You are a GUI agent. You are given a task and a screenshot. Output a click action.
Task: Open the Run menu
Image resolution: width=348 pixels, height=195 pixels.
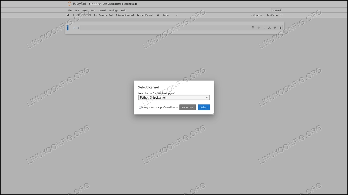click(x=93, y=10)
